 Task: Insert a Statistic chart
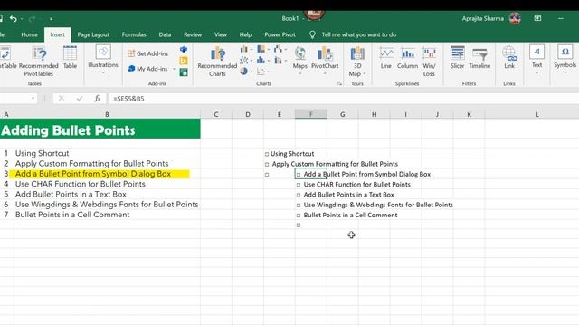(263, 60)
